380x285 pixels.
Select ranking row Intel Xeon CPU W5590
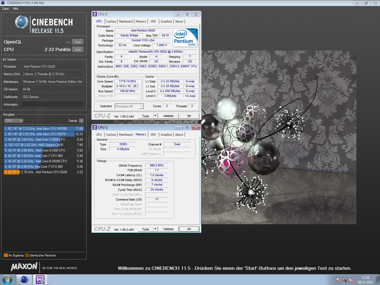point(44,129)
